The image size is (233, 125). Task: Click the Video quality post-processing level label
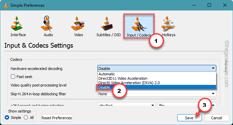point(39,85)
